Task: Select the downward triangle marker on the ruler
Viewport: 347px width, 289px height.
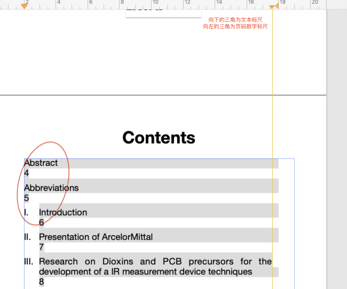Action: click(272, 7)
